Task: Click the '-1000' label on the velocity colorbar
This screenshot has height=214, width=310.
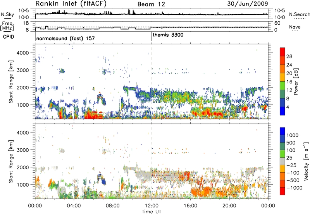Action: coord(294,188)
